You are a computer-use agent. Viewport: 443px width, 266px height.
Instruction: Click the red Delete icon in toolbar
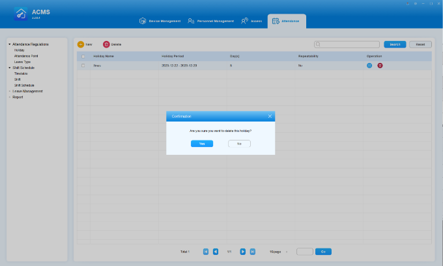point(106,44)
